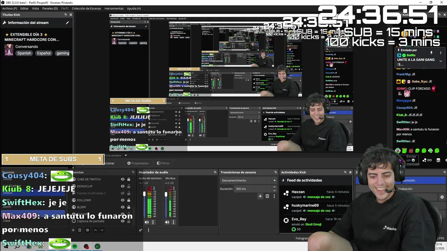
Task: Undock the Mezclador de audio panel
Action: pos(215,172)
